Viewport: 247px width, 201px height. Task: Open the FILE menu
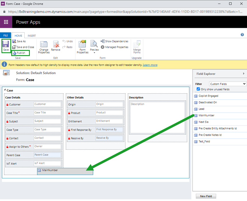[x=5, y=35]
